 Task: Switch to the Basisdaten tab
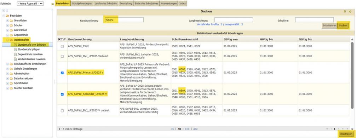[x=63, y=4]
